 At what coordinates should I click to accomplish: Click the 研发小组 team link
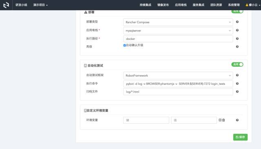point(21,5)
